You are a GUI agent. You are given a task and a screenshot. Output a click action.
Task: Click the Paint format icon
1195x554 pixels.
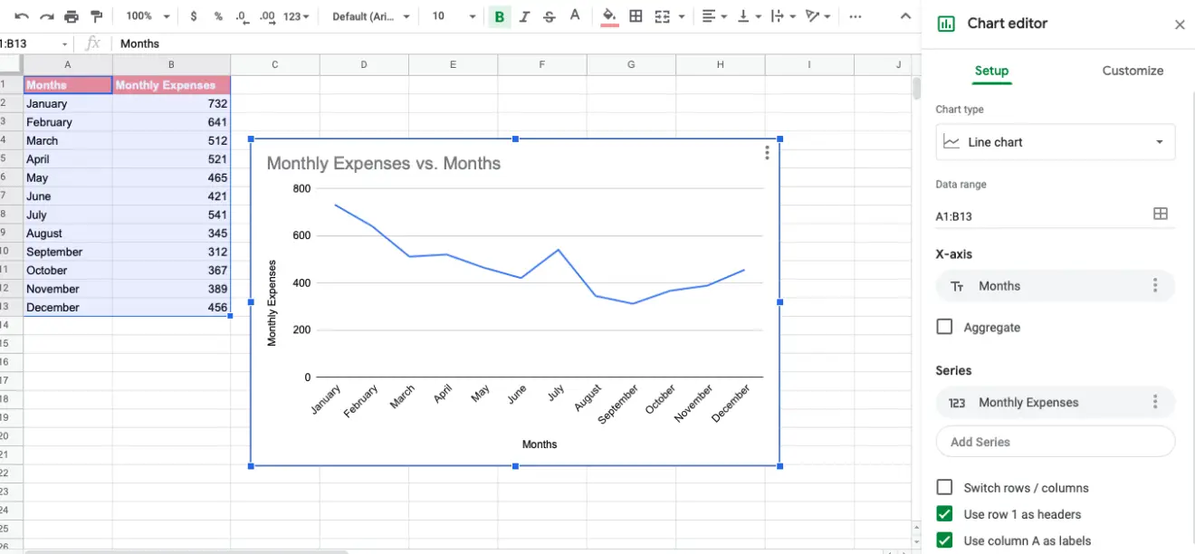(x=96, y=16)
